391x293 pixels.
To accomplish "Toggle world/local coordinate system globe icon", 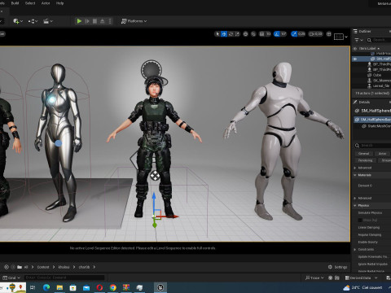I will pyautogui.click(x=245, y=34).
